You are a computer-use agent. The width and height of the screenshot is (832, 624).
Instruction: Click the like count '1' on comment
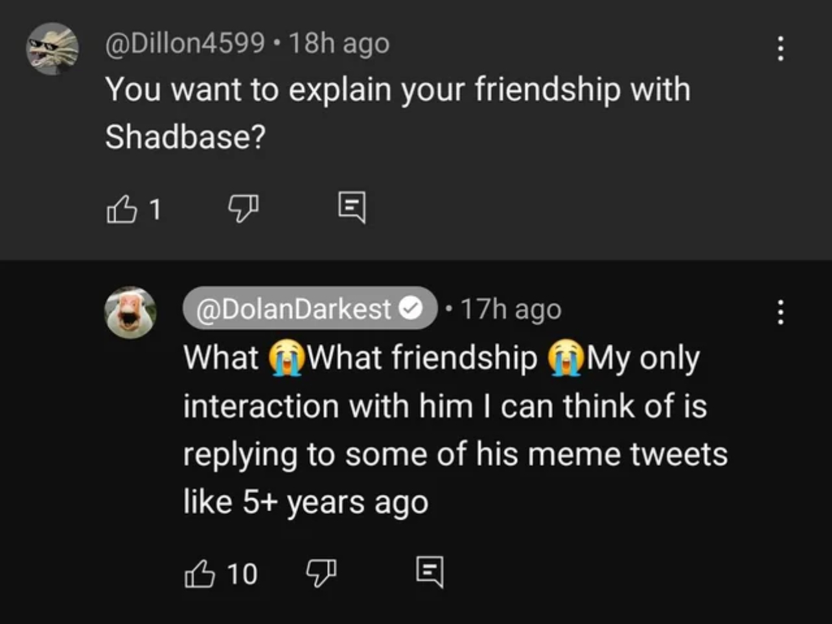[x=154, y=209]
